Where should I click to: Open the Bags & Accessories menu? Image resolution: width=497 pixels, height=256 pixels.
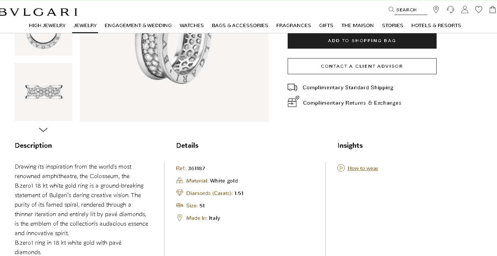(x=240, y=26)
